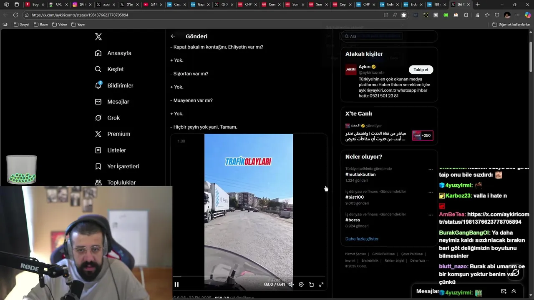Open Aykırı profile avatar in Alakalı kişiler
534x300 pixels.
[x=351, y=70]
